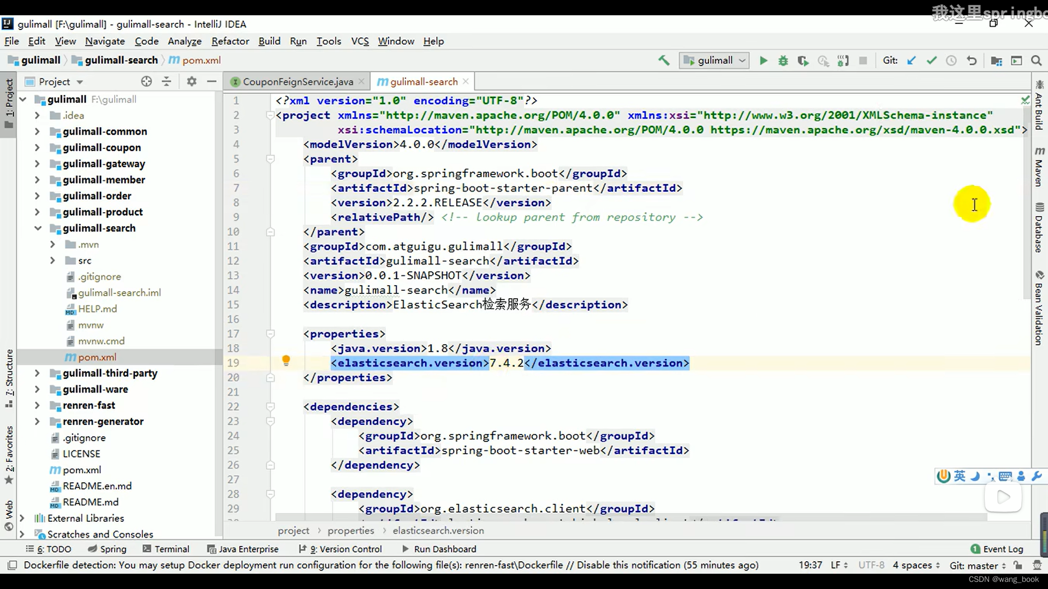
Task: Open Bean Validation tool window
Action: (x=1039, y=308)
